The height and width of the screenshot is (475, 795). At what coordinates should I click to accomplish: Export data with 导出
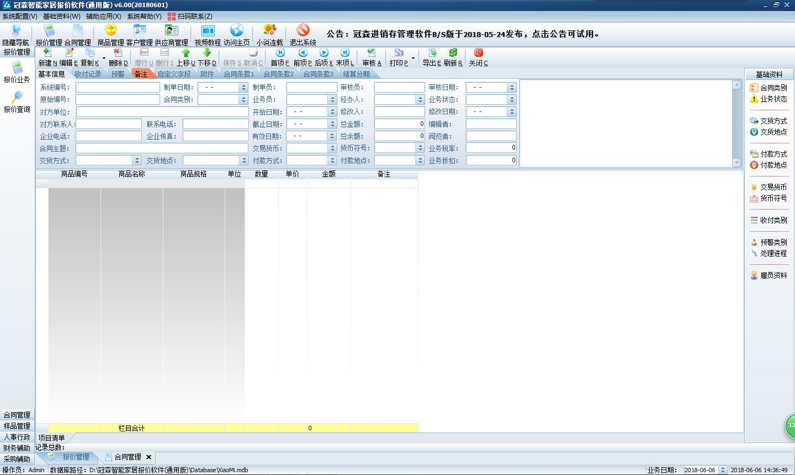pyautogui.click(x=432, y=57)
